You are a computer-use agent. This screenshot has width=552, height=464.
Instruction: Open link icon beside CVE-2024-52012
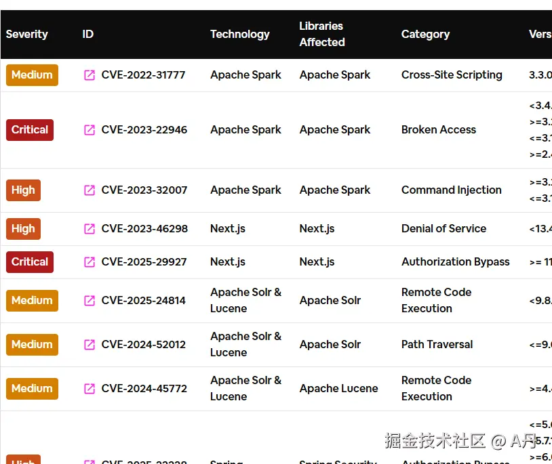90,345
